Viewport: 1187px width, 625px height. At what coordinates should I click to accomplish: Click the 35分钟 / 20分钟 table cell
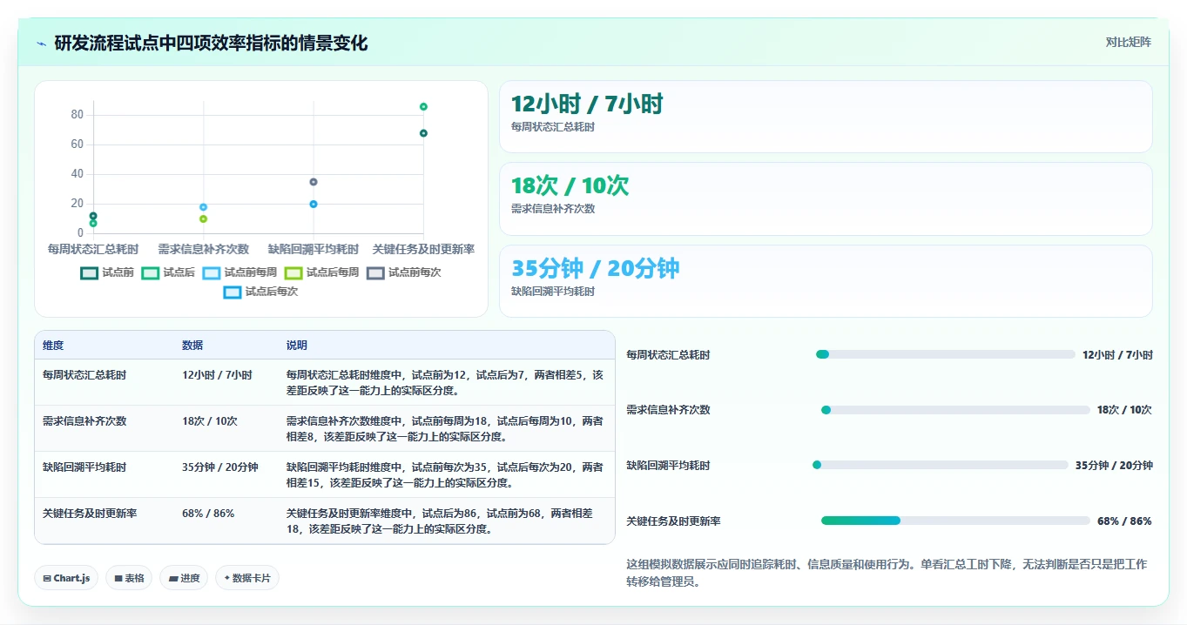(x=220, y=467)
